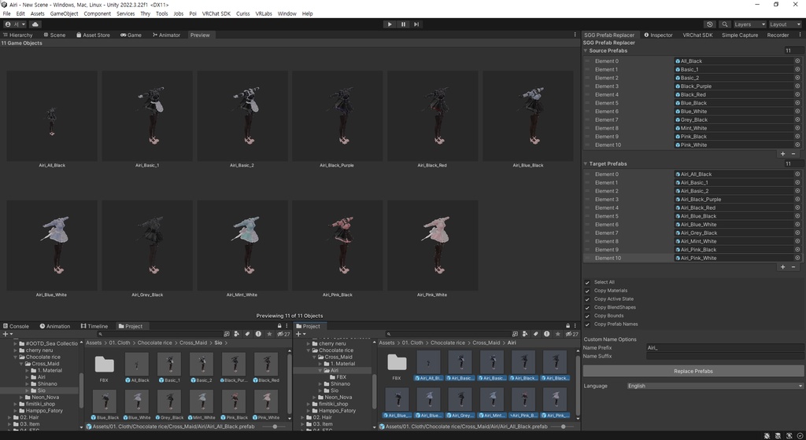The width and height of the screenshot is (806, 440).
Task: Lock the left Project window
Action: [279, 326]
